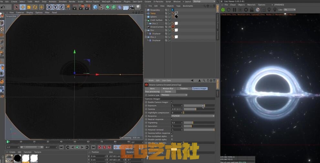The image size is (320, 163).
Task: Add a Cube primitive object
Action: click(95, 7)
